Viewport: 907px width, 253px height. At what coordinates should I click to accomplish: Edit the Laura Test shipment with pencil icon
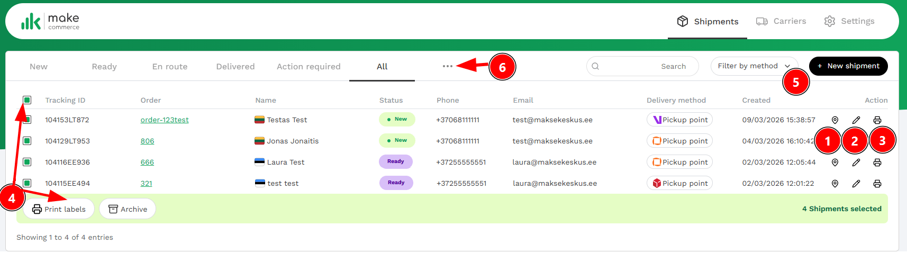(856, 162)
